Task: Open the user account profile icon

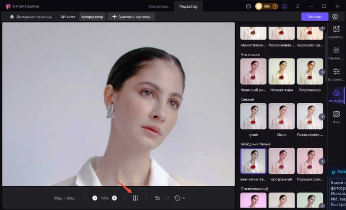Action: coord(284,6)
